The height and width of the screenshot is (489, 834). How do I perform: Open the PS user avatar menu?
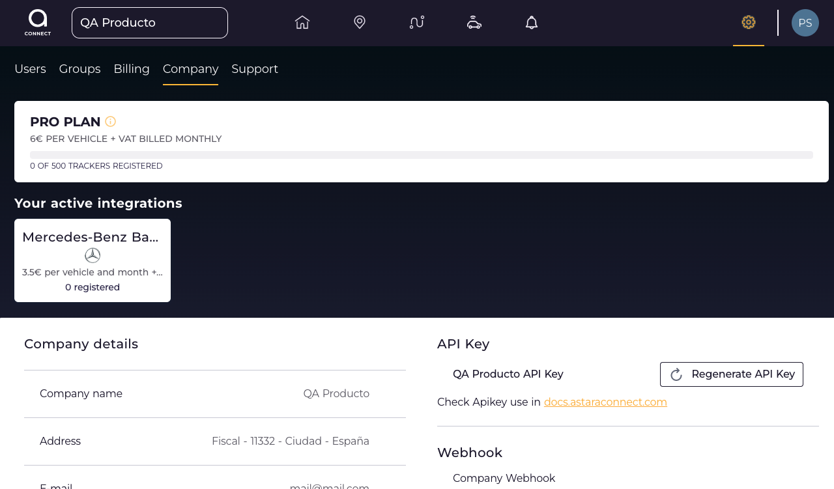tap(805, 23)
